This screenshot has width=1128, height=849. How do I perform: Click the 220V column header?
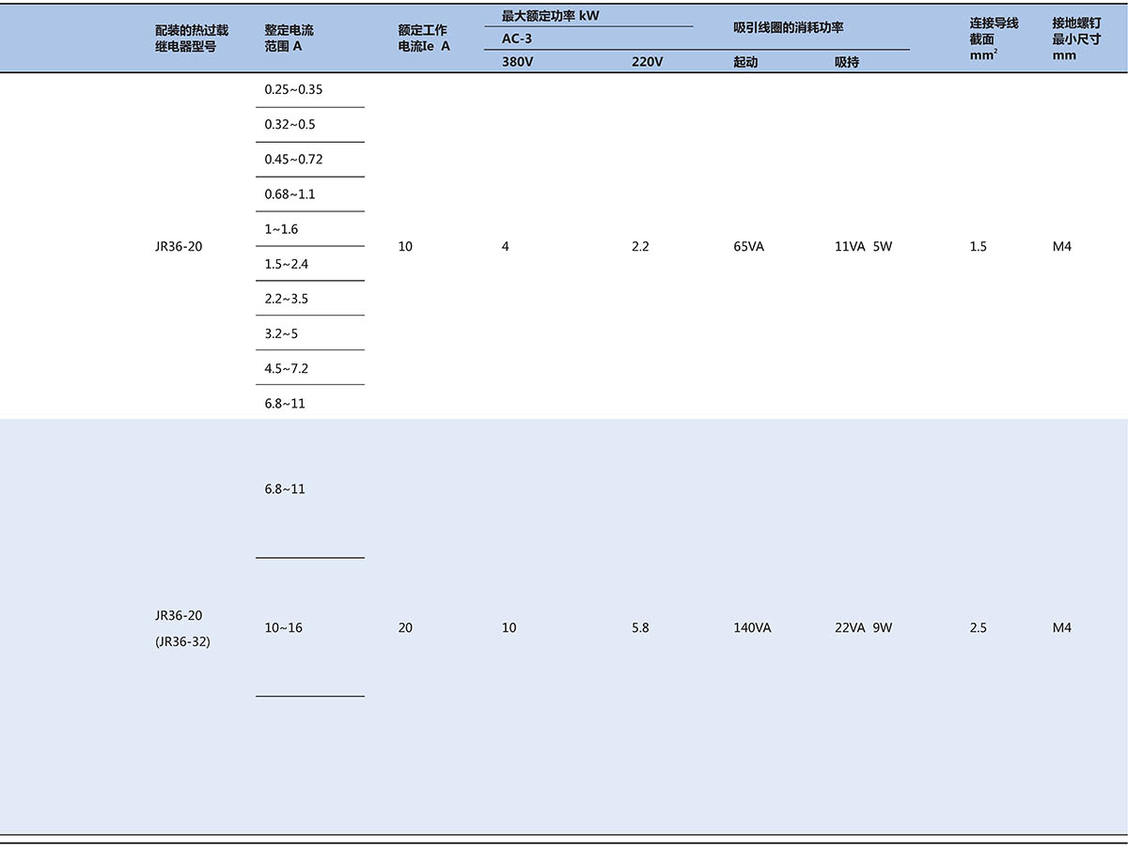click(648, 62)
